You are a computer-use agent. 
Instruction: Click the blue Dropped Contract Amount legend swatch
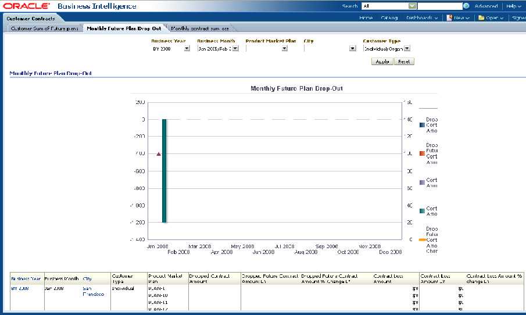423,125
